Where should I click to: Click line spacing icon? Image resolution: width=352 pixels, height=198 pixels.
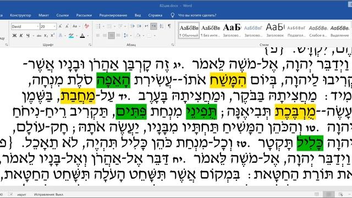click(126, 35)
